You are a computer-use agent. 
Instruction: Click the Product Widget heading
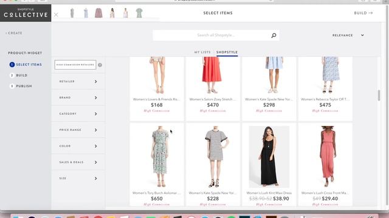pyautogui.click(x=25, y=53)
